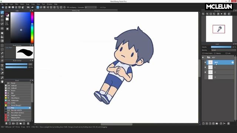Turn snap off with first snap icon
237x133 pixels.
tap(38, 7)
